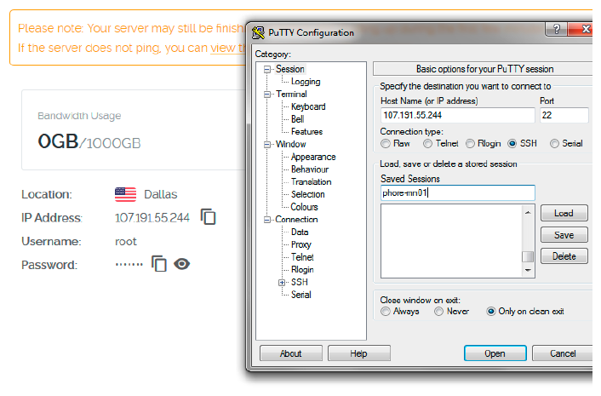601x396 pixels.
Task: Open Translation settings in category tree
Action: pos(311,181)
